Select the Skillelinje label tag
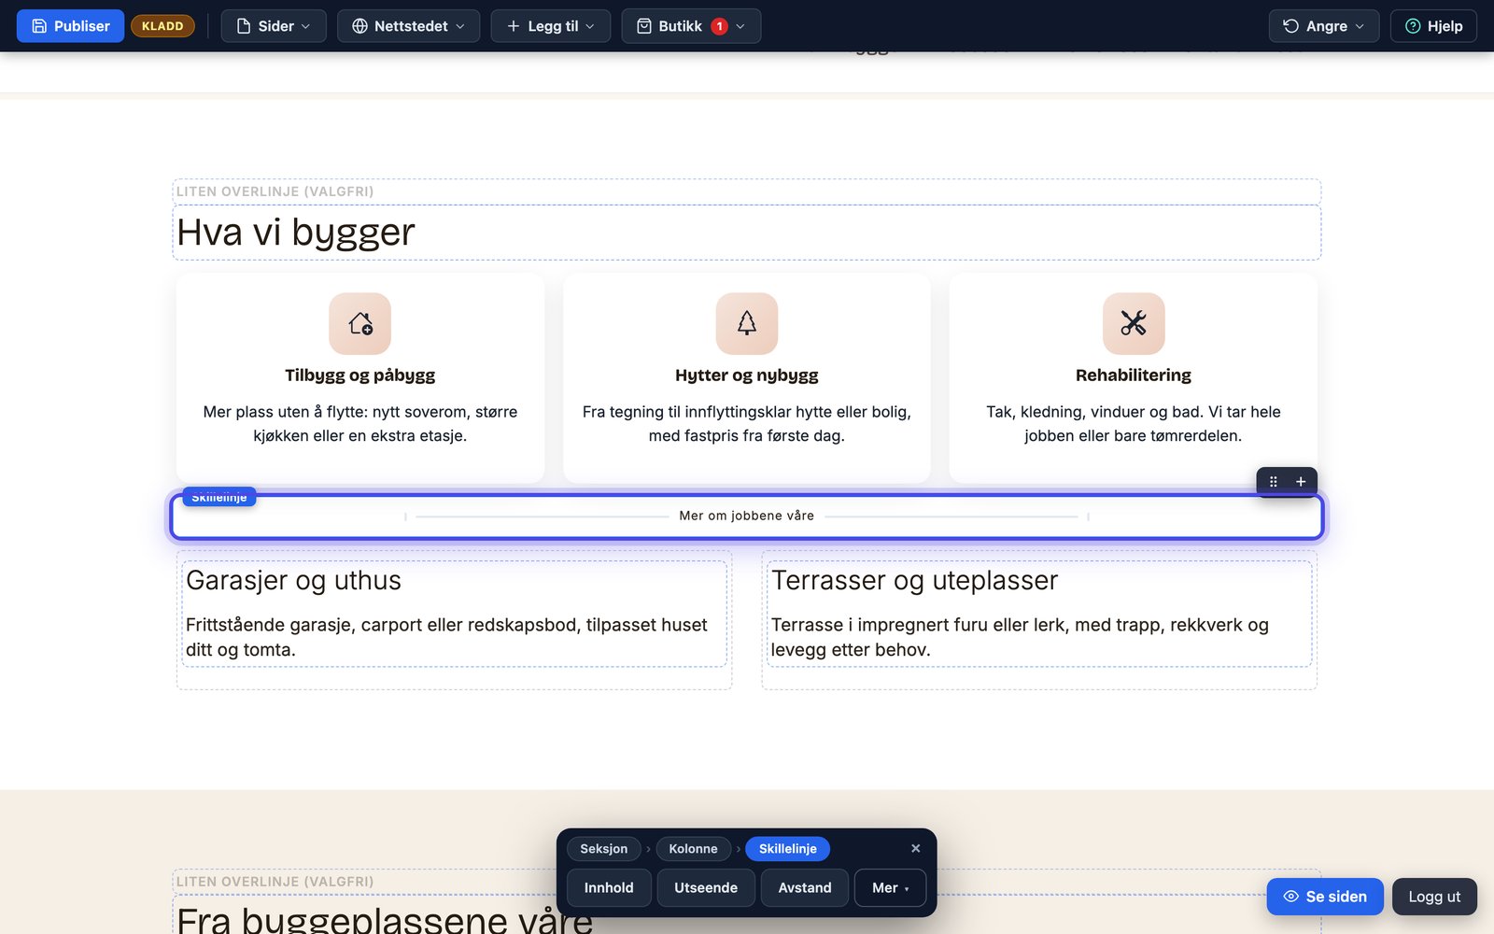 pyautogui.click(x=219, y=497)
